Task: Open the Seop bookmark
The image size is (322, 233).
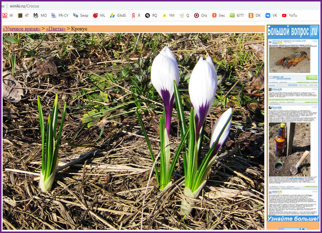Action: (x=81, y=16)
